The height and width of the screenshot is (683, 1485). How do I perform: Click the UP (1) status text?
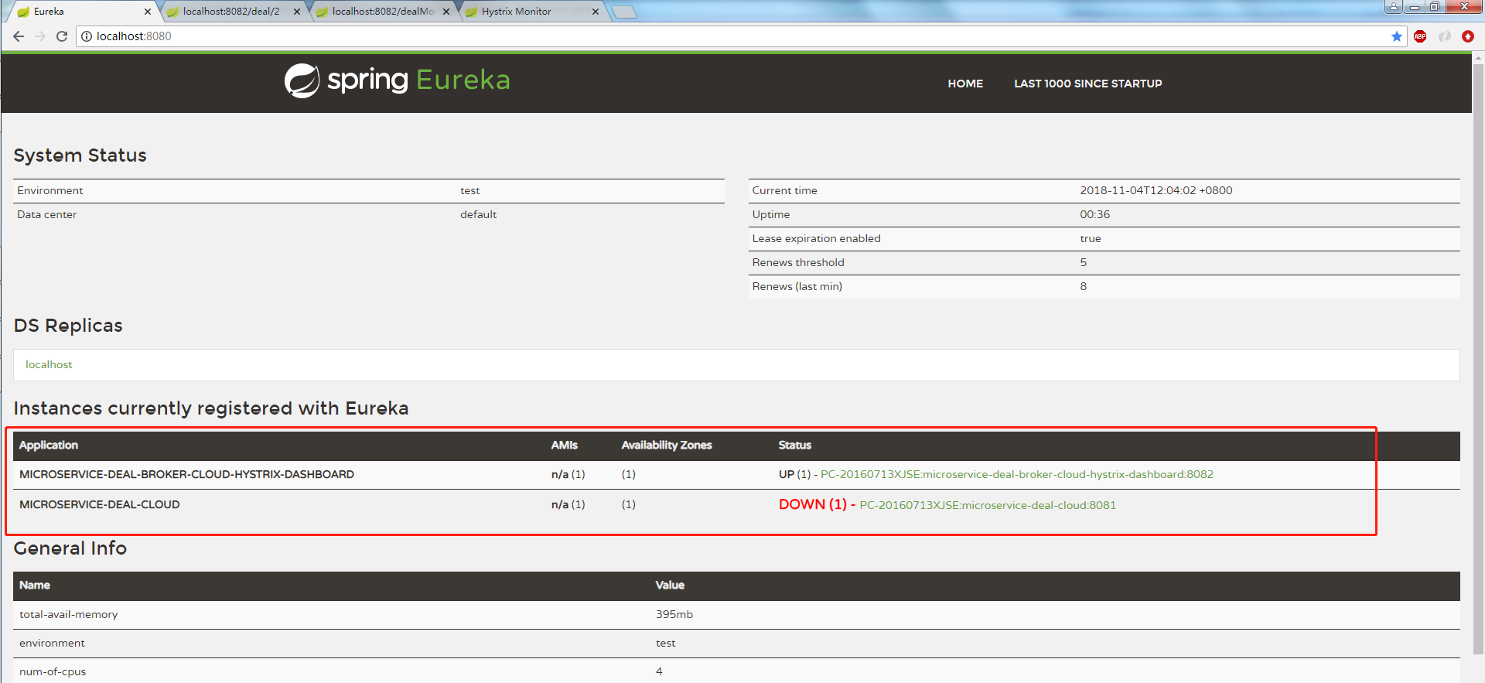click(x=794, y=474)
